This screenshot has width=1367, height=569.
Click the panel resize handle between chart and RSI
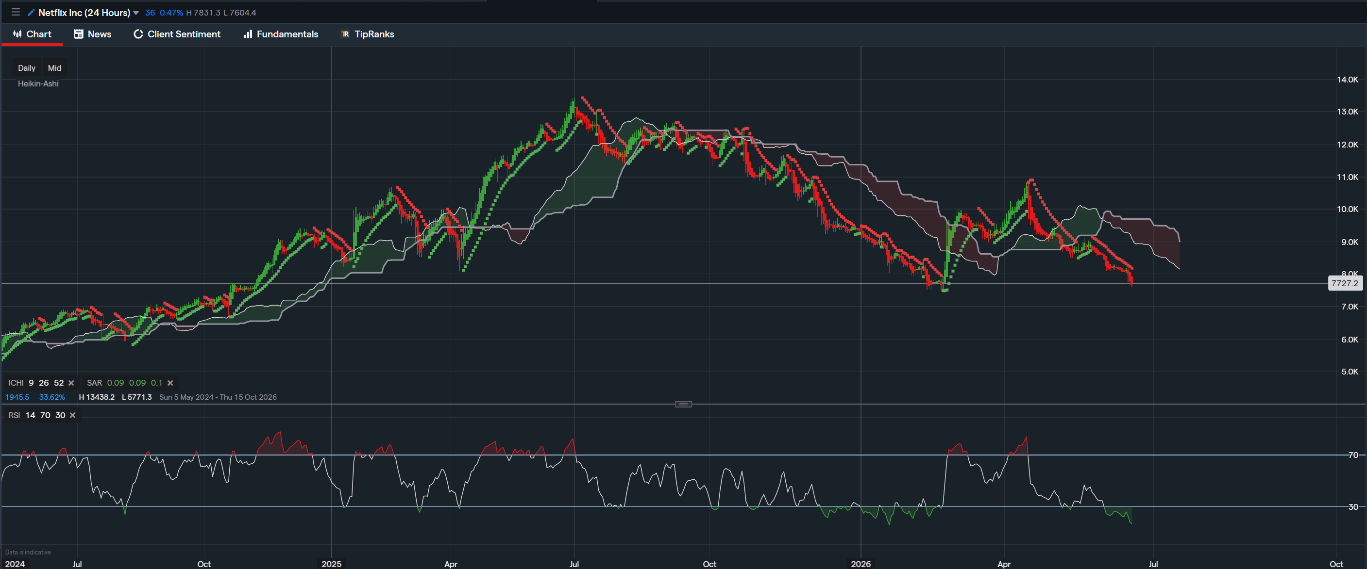click(683, 404)
